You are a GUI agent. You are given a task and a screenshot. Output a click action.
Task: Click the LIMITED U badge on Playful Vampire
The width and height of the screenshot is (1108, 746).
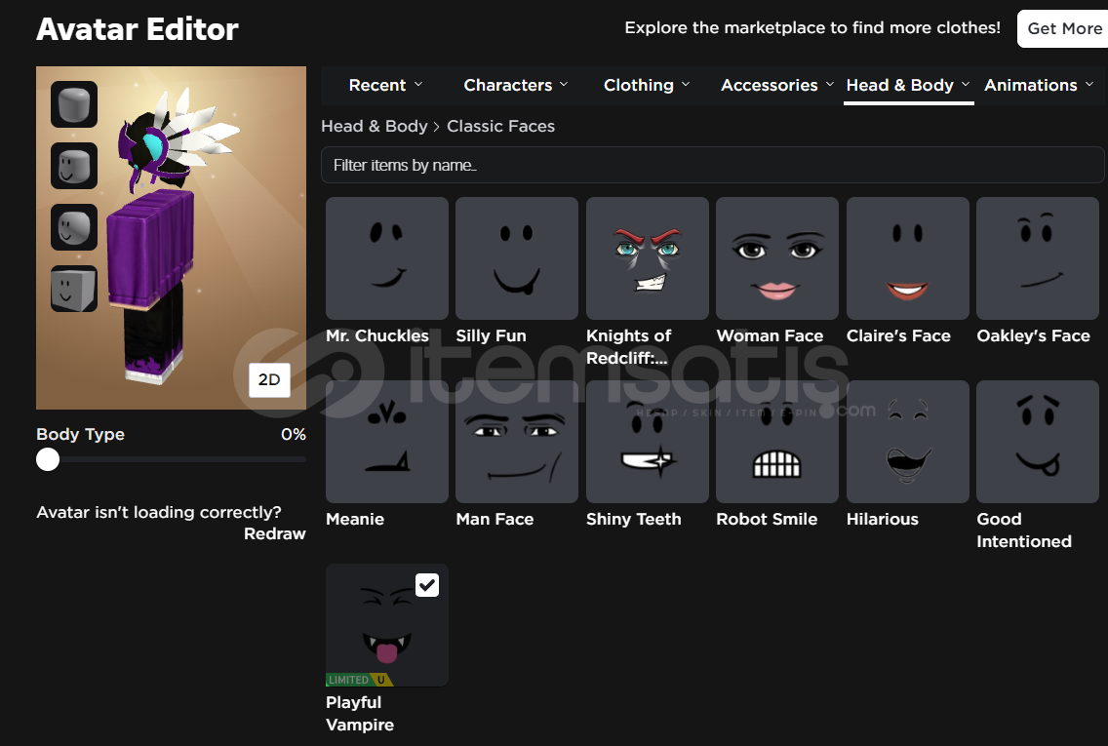(359, 680)
